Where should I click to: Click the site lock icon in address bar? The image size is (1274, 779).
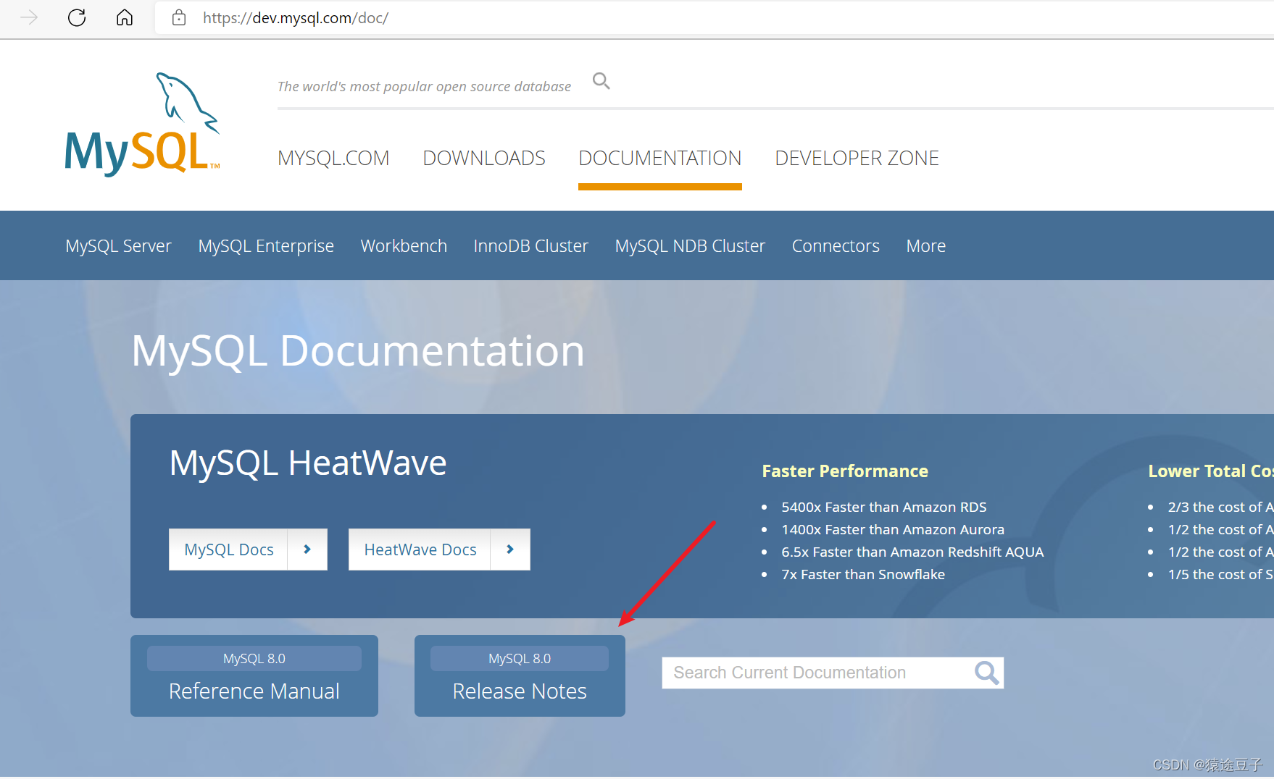pyautogui.click(x=179, y=17)
